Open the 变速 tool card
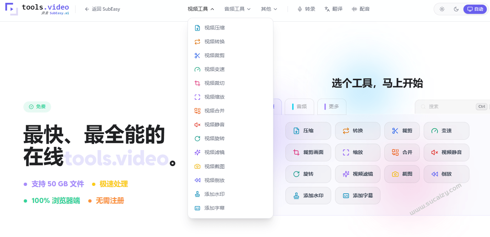 click(x=446, y=131)
